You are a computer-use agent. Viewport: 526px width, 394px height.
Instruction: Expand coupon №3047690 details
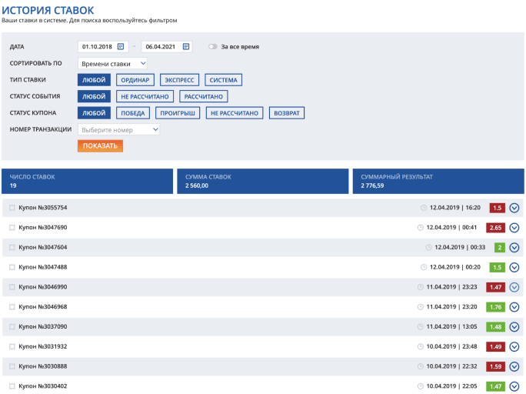514,228
